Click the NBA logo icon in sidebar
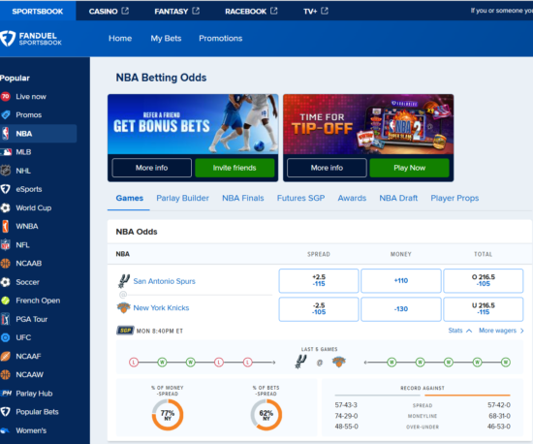This screenshot has width=533, height=444. (5, 134)
